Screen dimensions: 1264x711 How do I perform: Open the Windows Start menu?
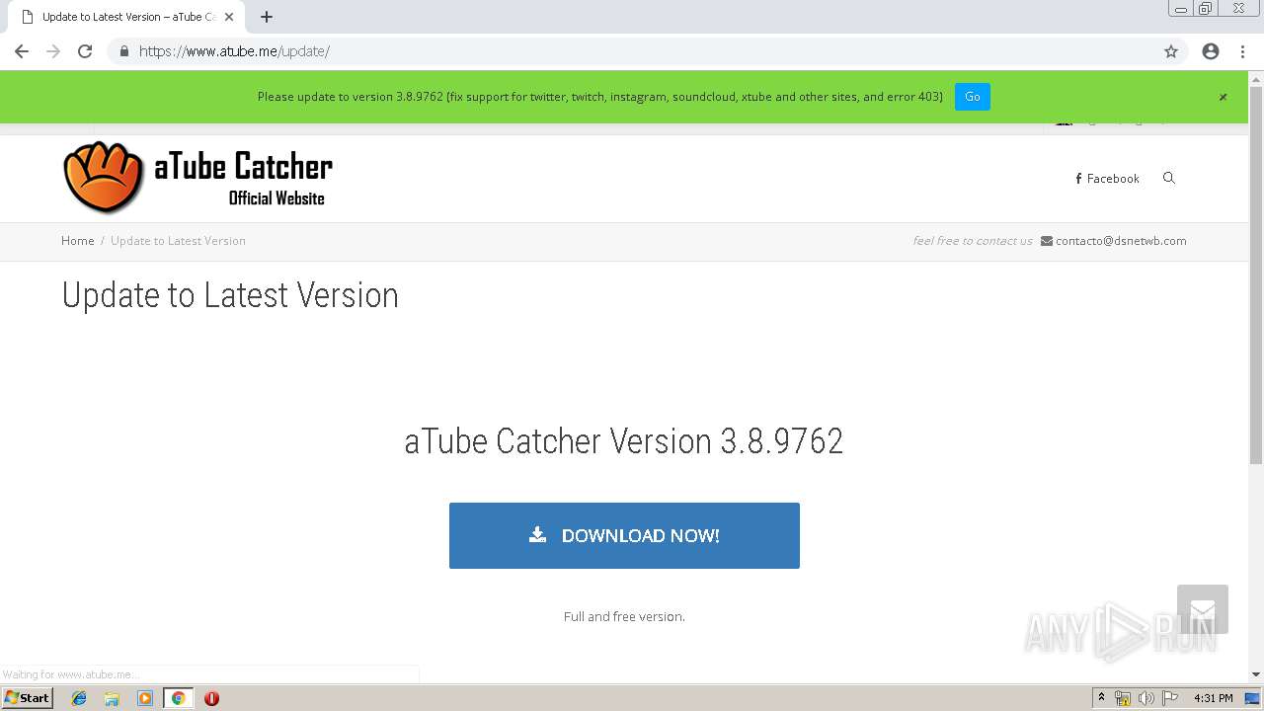click(x=28, y=698)
